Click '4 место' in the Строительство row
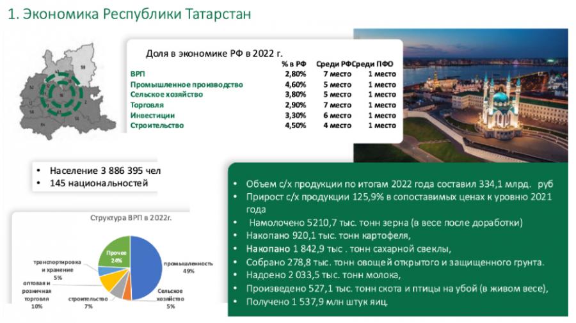This screenshot has width=576, height=323. pyautogui.click(x=337, y=125)
